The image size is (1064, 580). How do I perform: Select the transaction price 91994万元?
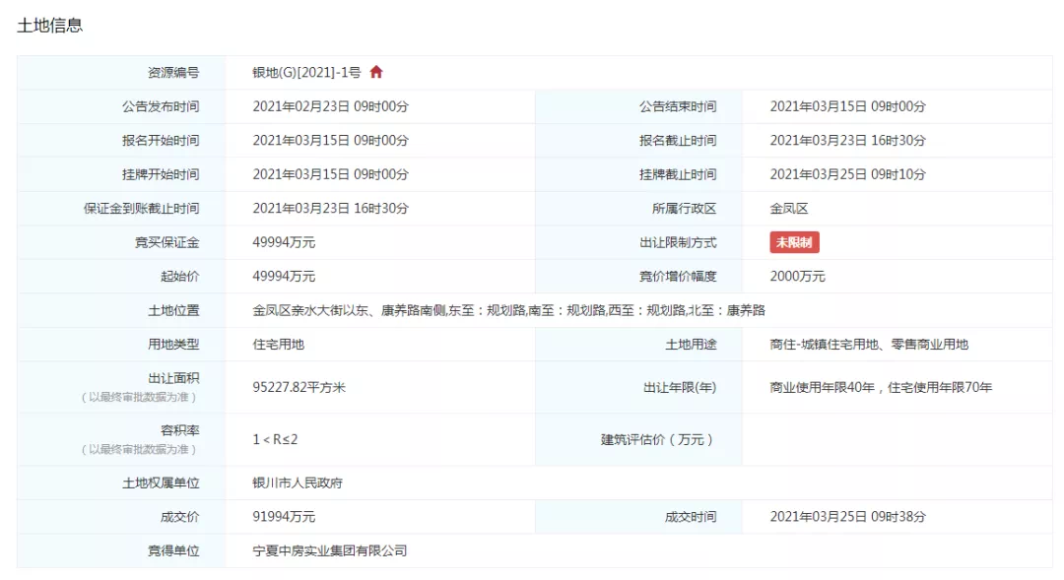(x=284, y=517)
